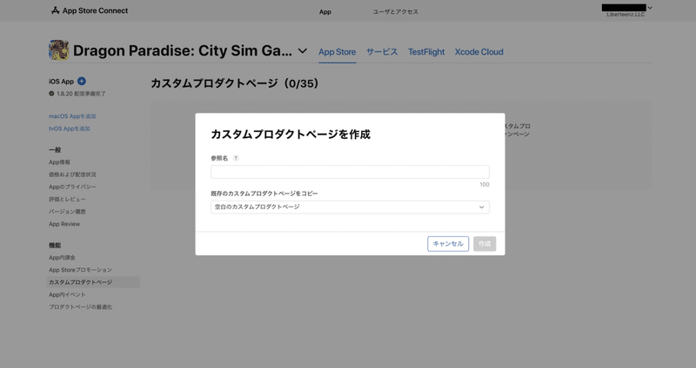The image size is (696, 368).
Task: Open the Dragon Paradise app icon
Action: [x=58, y=50]
